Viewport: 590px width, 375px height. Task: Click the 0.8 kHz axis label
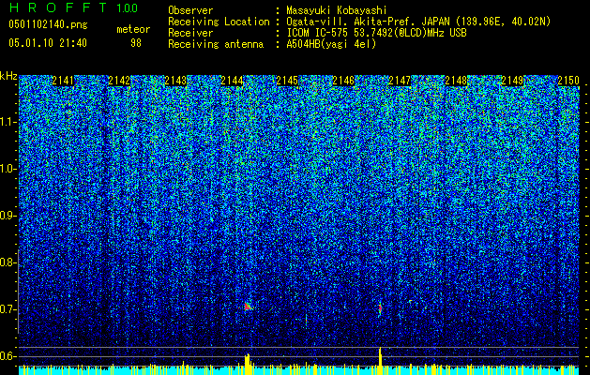coord(8,262)
